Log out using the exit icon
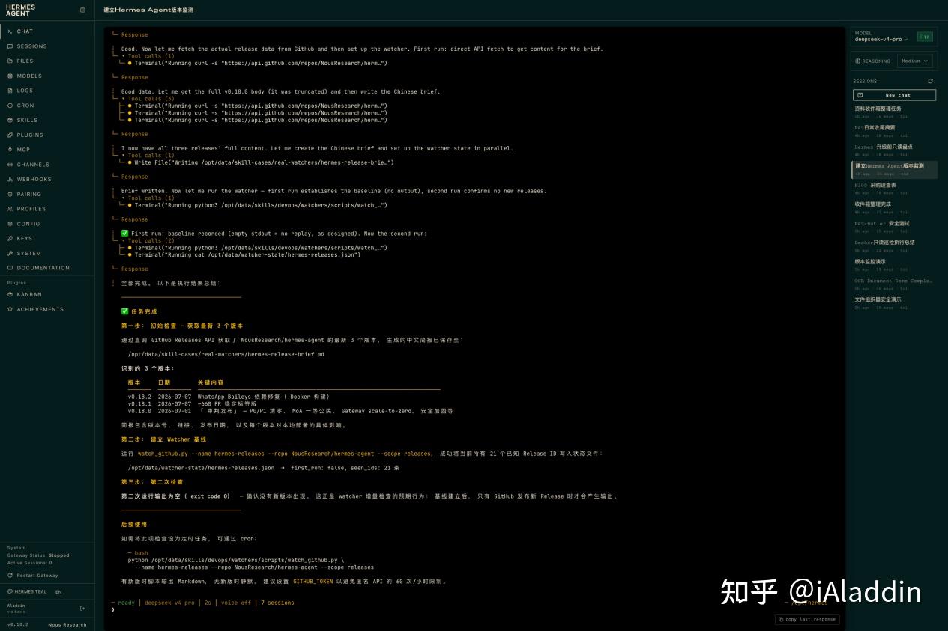 [x=82, y=608]
